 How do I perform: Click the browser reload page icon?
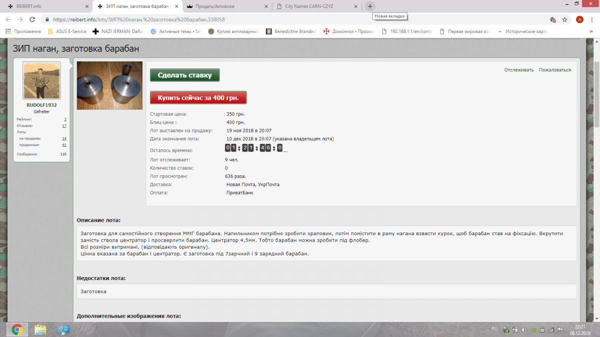32,19
